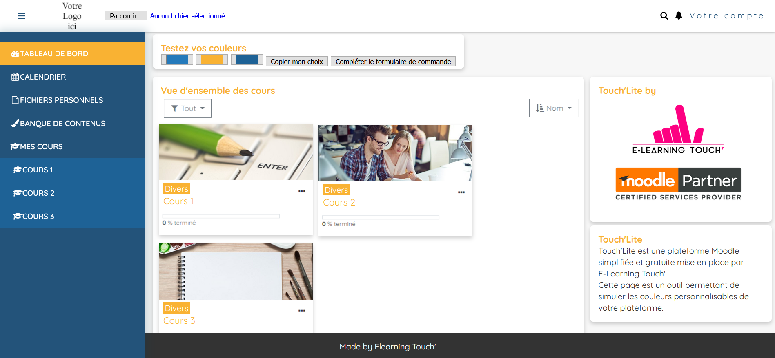
Task: Click the sort order icon beside Nom
Action: pos(540,108)
